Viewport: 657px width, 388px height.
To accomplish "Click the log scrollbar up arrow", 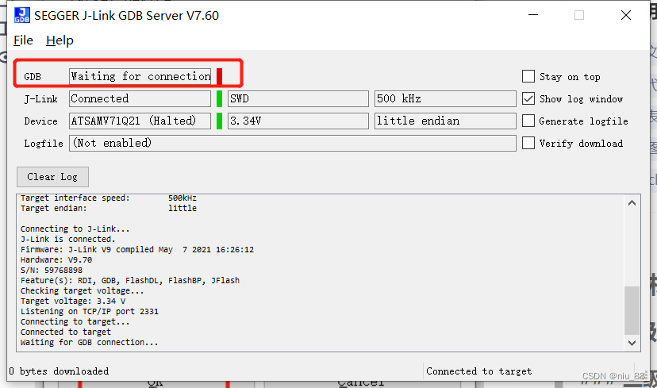I will [x=632, y=203].
